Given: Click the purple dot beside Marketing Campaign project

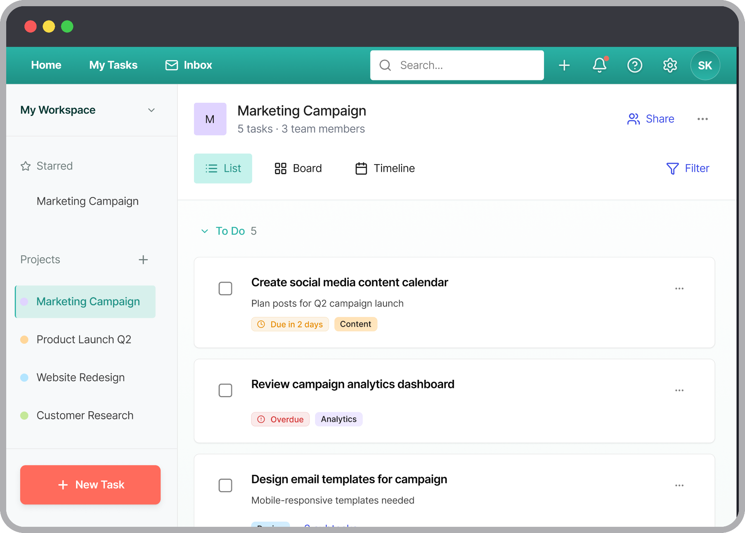Looking at the screenshot, I should (24, 302).
